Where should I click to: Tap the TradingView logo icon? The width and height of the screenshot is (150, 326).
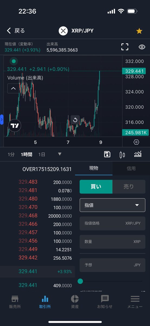(x=15, y=126)
